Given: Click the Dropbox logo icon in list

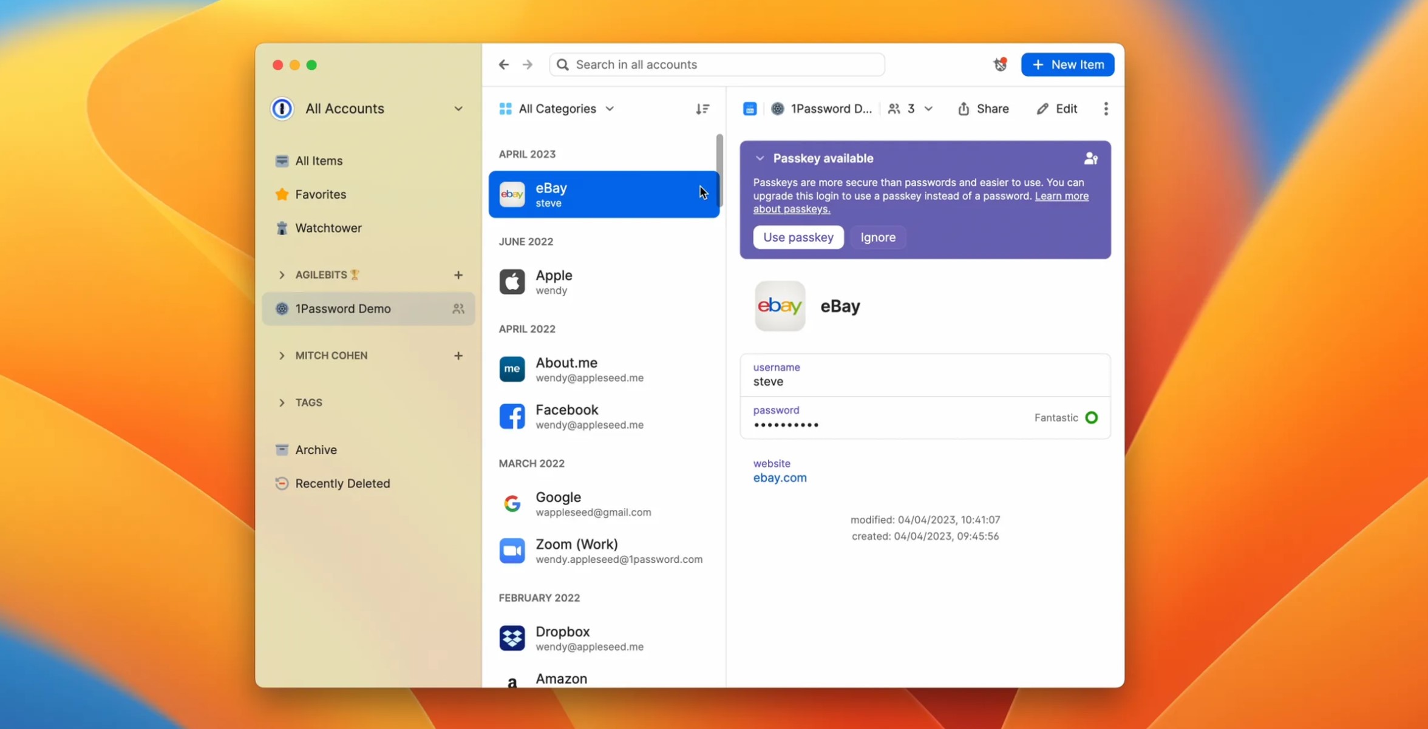Looking at the screenshot, I should click(512, 638).
